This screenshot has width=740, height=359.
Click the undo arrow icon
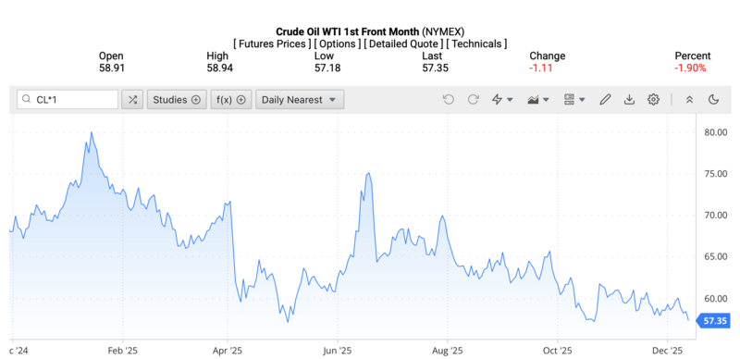(449, 100)
